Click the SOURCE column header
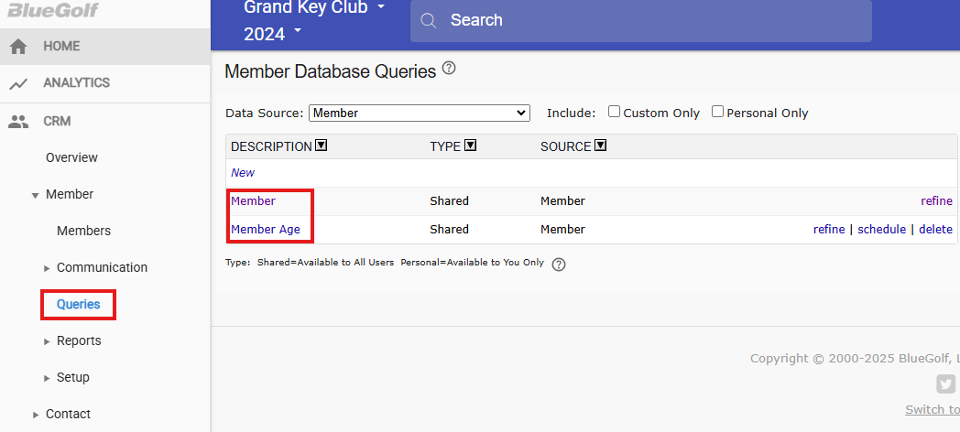 pos(566,146)
